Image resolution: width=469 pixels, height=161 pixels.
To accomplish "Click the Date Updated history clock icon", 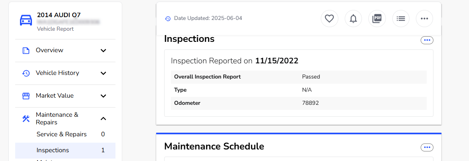I will [168, 18].
